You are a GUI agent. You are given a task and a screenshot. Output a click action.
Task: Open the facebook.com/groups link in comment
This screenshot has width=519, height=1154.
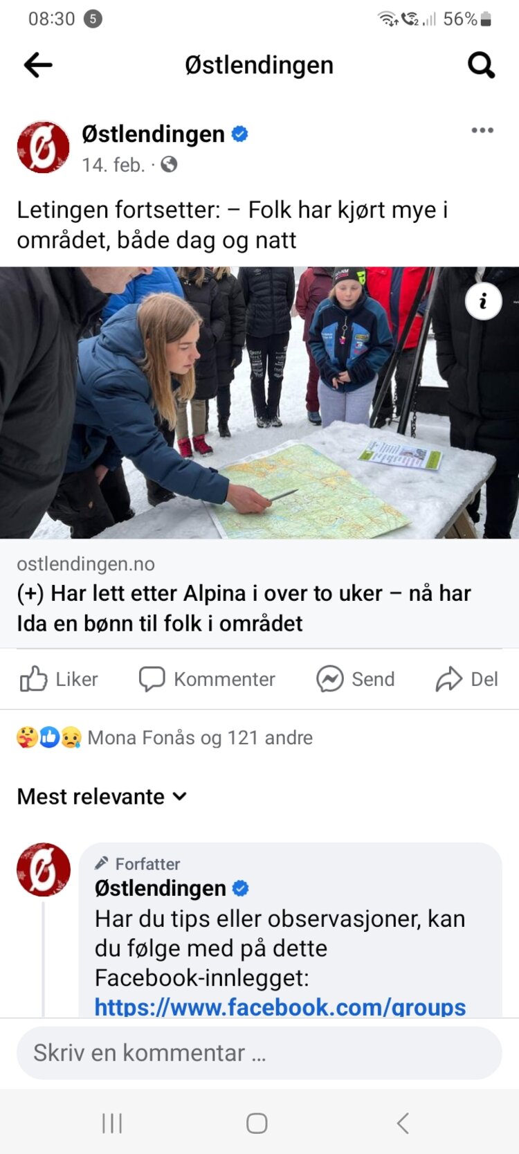point(280,1007)
